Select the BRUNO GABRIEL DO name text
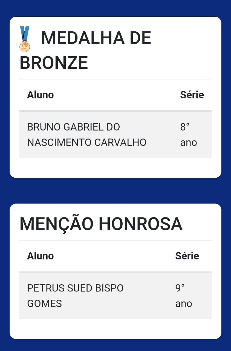231x351 pixels. tap(73, 127)
